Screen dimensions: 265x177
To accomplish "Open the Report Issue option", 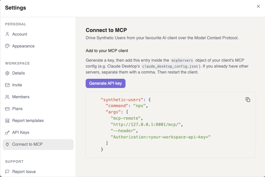I will point(38,172).
